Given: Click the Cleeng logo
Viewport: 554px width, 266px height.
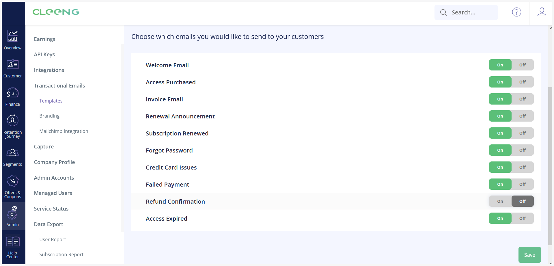Looking at the screenshot, I should pos(56,12).
